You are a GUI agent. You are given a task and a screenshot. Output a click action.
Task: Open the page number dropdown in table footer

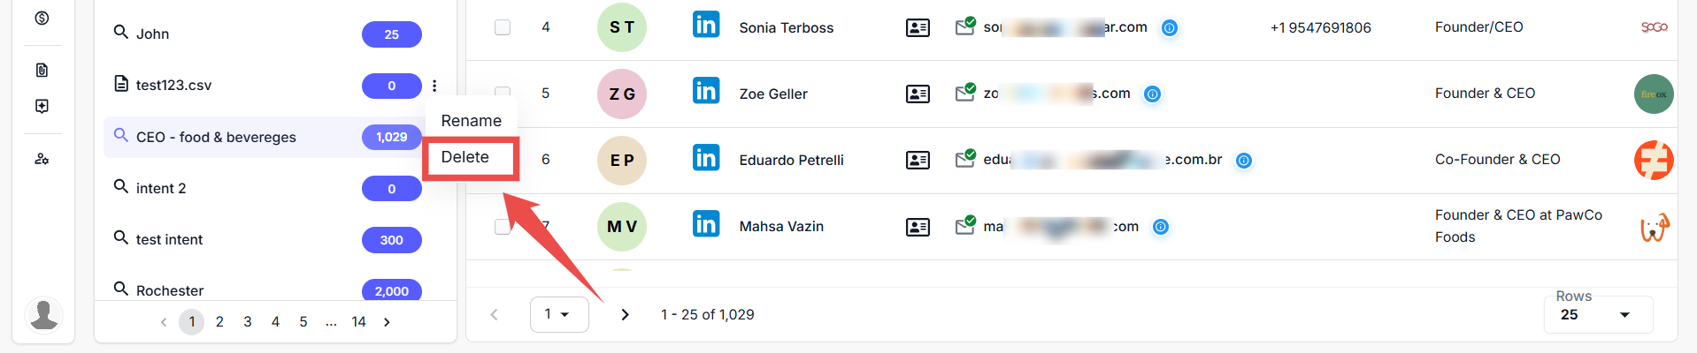pyautogui.click(x=558, y=314)
